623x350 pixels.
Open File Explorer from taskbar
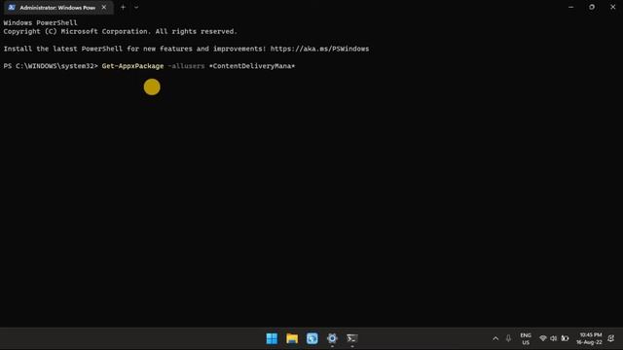click(292, 338)
